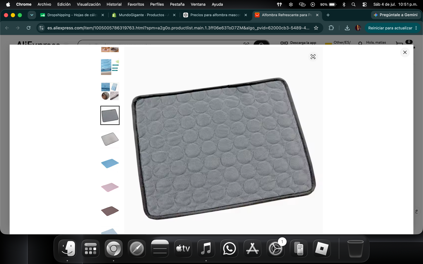
Task: Switch to the Dropshipping Hojas de cálculo tab
Action: pyautogui.click(x=72, y=15)
